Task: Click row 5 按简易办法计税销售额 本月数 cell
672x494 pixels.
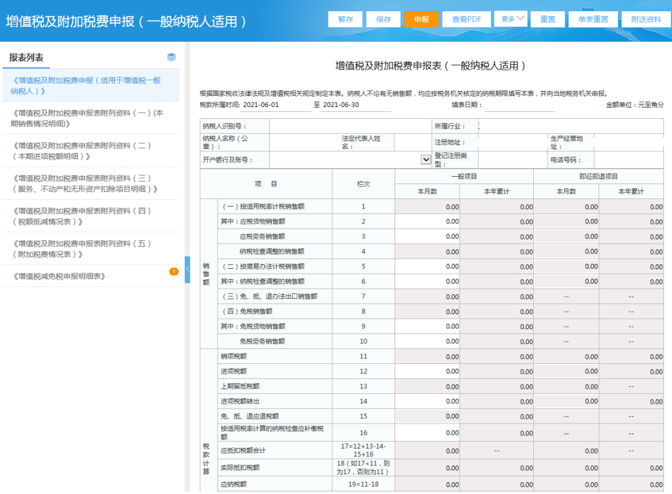Action: coord(427,266)
